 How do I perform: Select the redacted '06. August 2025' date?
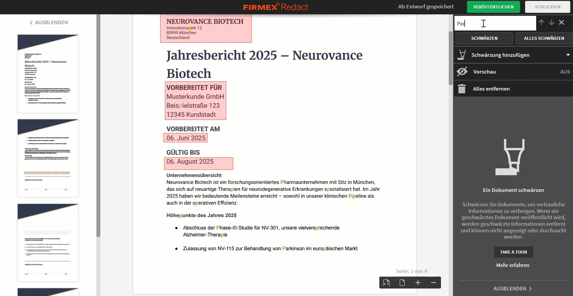pyautogui.click(x=198, y=164)
